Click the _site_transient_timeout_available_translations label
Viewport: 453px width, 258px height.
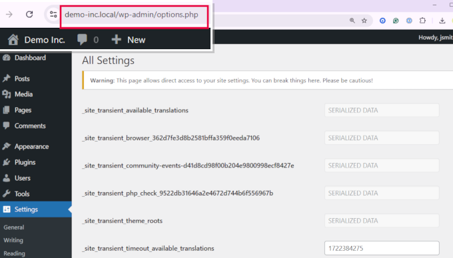(148, 248)
